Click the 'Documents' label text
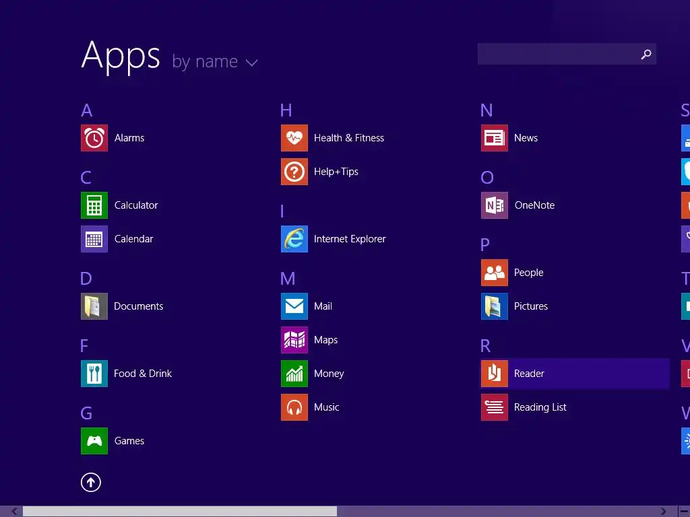The width and height of the screenshot is (690, 517). pos(139,306)
